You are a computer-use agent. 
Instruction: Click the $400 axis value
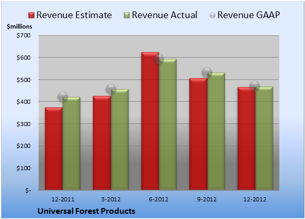[x=23, y=102]
